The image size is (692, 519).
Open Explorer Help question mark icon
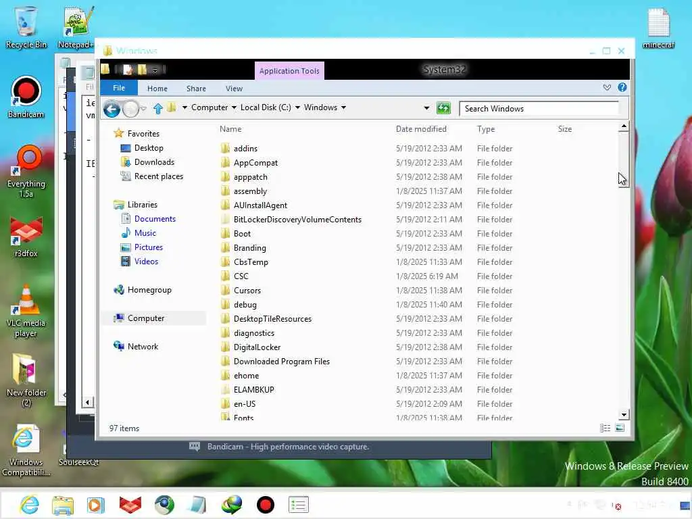click(x=622, y=87)
